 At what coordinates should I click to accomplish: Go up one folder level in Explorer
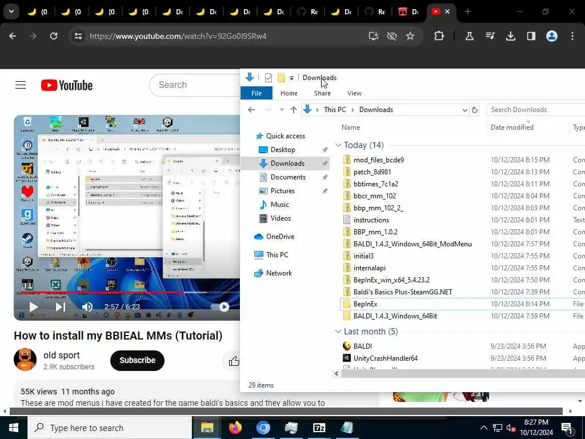[294, 110]
